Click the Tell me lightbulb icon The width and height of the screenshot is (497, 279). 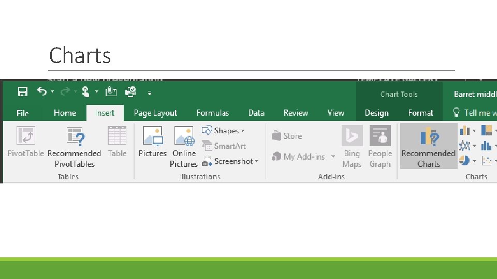(456, 112)
